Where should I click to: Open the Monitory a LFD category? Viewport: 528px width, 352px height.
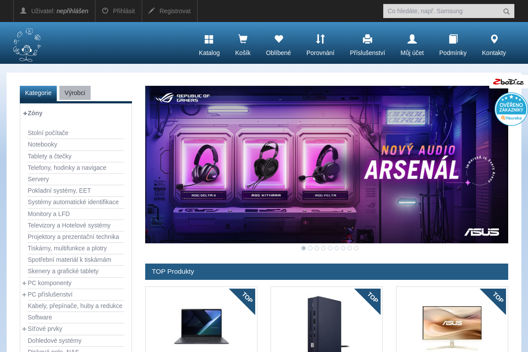[x=49, y=214]
